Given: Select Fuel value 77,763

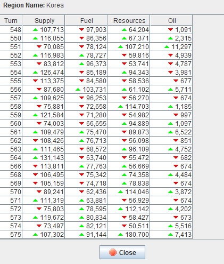Looking at the screenshot, I should [x=96, y=166].
